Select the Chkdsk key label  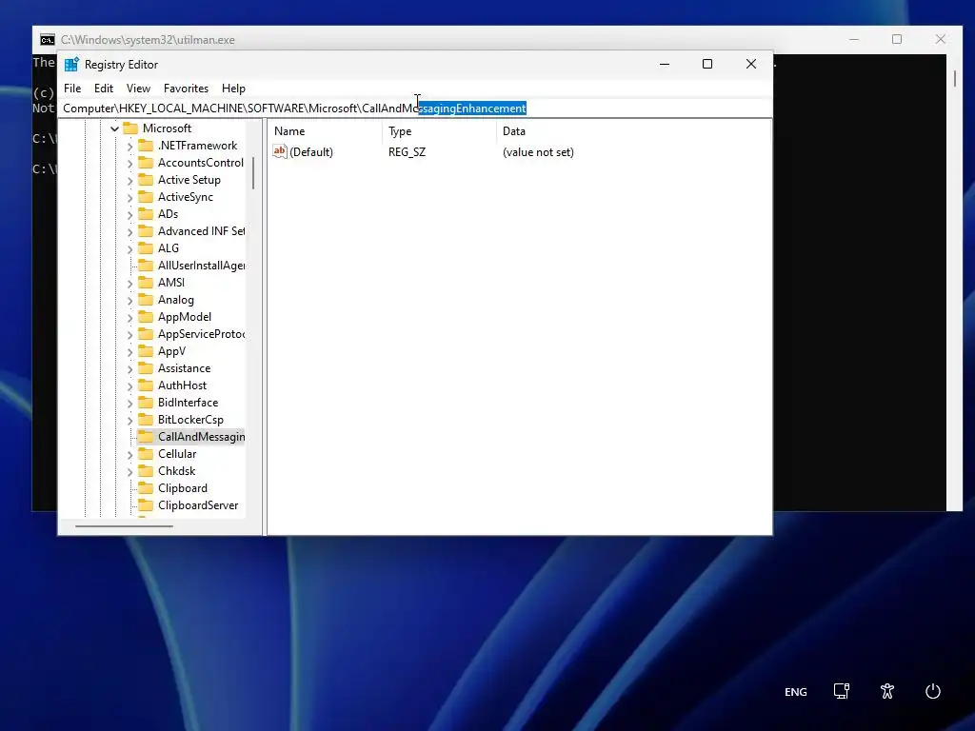[176, 471]
